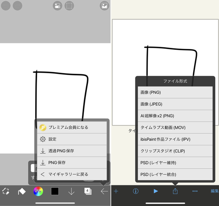This screenshot has height=206, width=219.
Task: Tap the back arrow in the bottom toolbar
Action: point(104,191)
